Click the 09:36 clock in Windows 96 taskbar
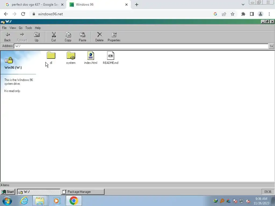Viewport: 275px width, 206px height. click(x=268, y=192)
